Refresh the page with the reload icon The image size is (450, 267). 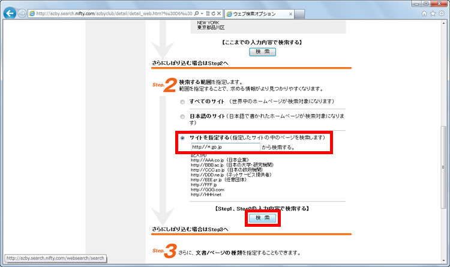[213, 13]
